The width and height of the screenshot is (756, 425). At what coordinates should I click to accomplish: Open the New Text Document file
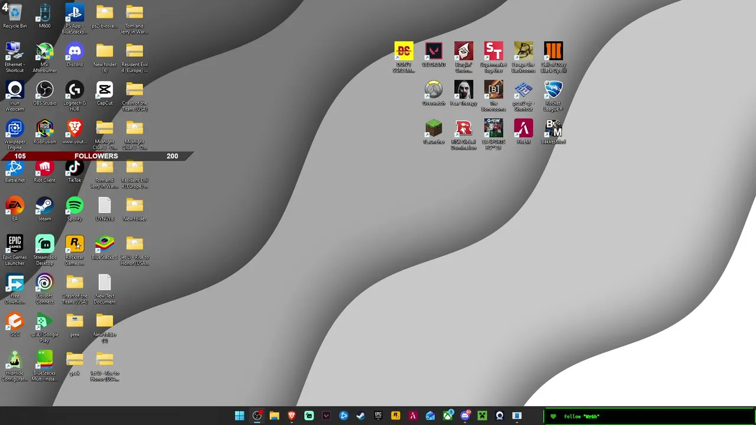click(x=105, y=289)
